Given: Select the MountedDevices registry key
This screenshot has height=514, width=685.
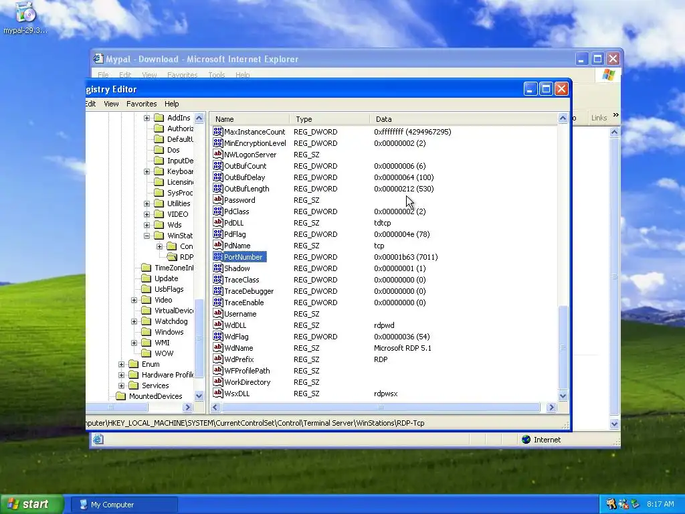Looking at the screenshot, I should coord(155,396).
